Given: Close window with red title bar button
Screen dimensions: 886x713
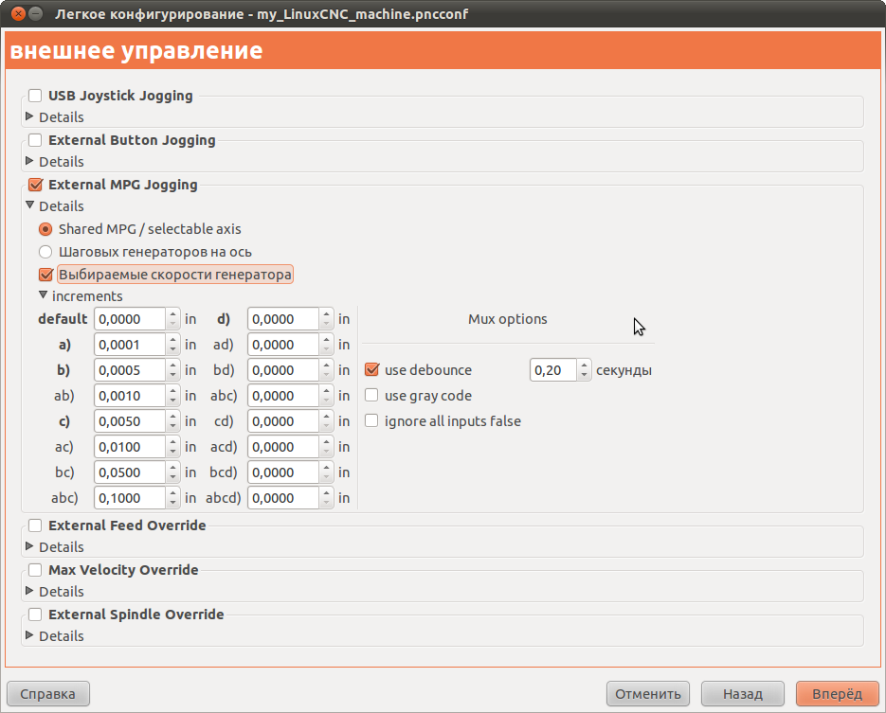Looking at the screenshot, I should point(18,13).
